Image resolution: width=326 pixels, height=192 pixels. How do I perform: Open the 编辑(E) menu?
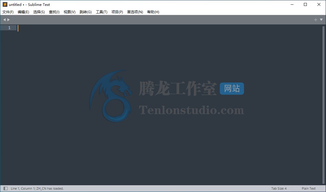click(23, 12)
